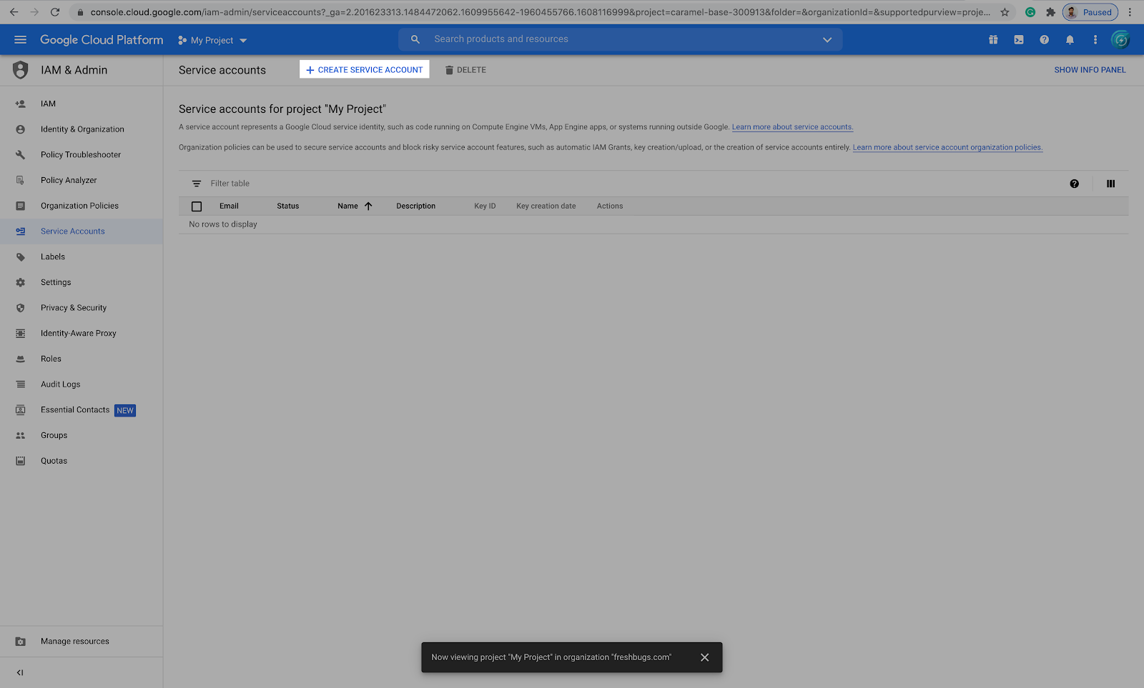Toggle the select-all rows checkbox
1144x688 pixels.
click(197, 206)
